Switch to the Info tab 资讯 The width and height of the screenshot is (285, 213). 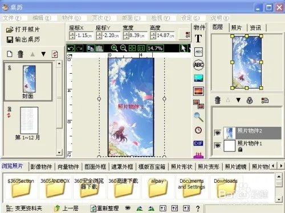(255, 28)
